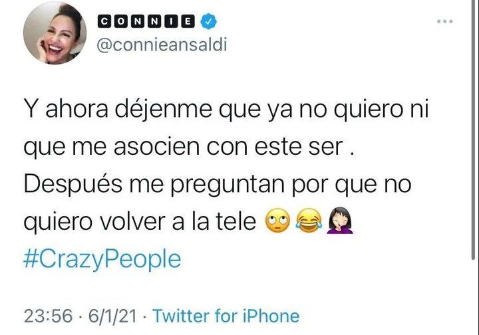This screenshot has height=335, width=479.
Task: Click the first line 'Y ahora déjenme'
Action: 118,110
